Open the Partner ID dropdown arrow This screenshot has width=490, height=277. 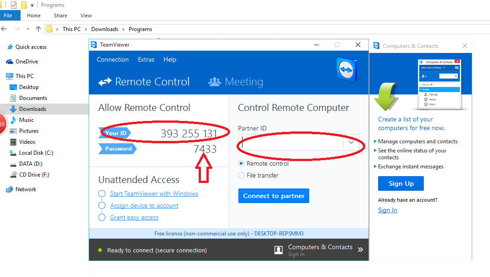351,142
